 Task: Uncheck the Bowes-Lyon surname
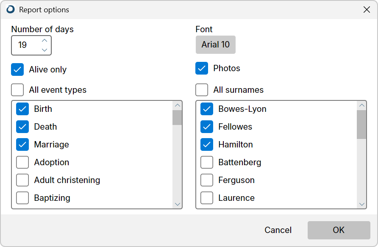coord(207,109)
